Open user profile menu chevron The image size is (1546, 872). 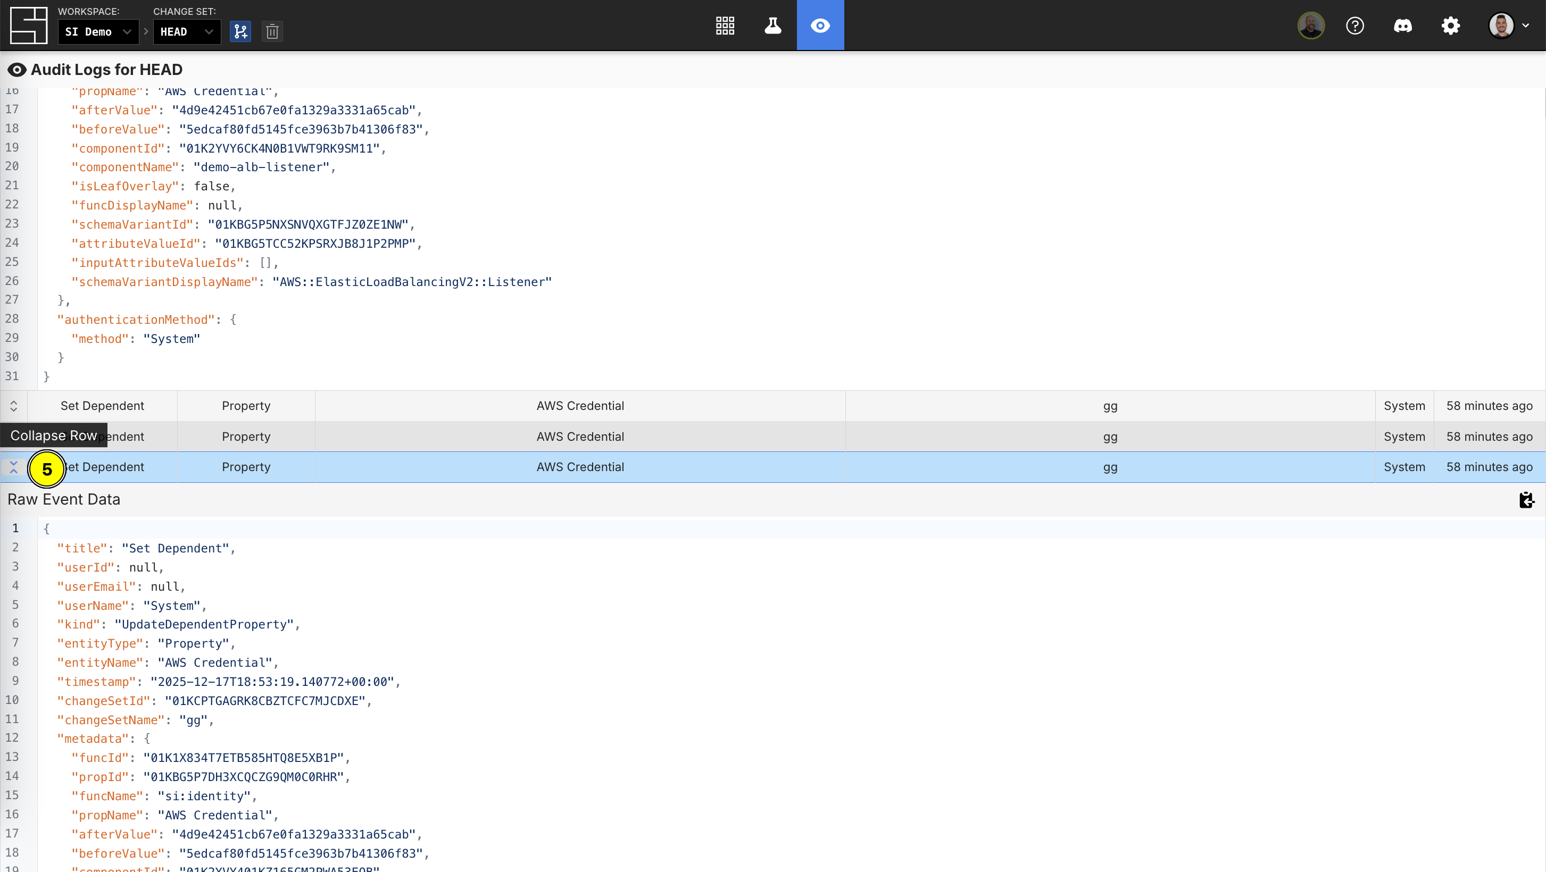(1526, 26)
